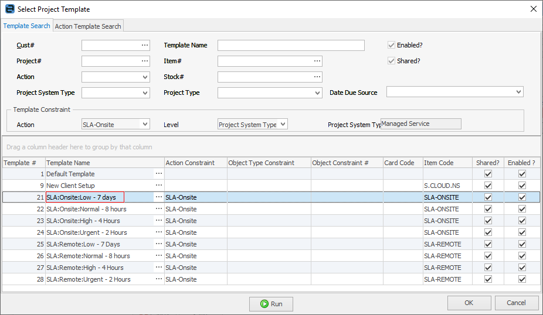Image resolution: width=543 pixels, height=315 pixels.
Task: Toggle the Shared? filter checkbox
Action: [391, 61]
